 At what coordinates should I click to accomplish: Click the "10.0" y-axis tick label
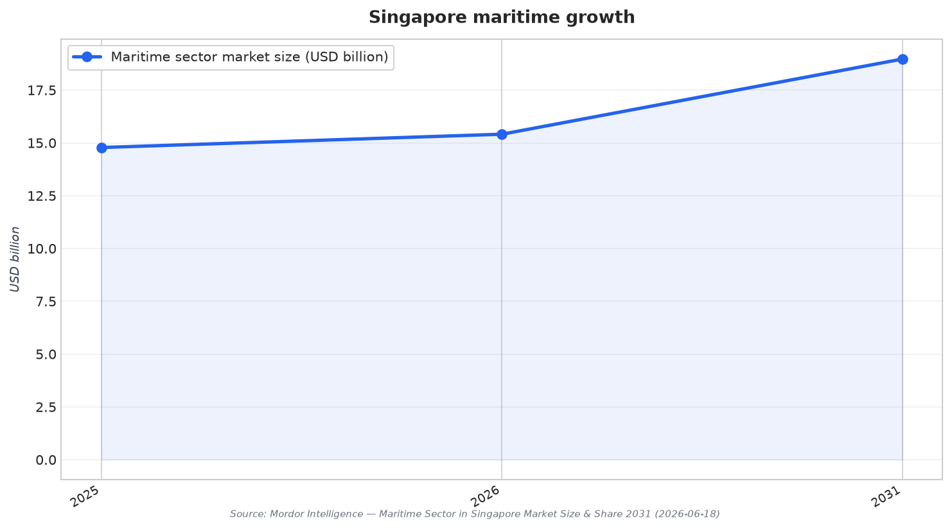click(x=41, y=248)
